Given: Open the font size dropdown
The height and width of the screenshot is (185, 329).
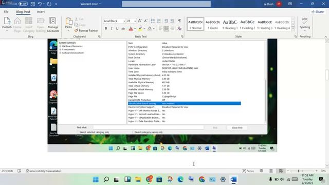Looking at the screenshot, I should coord(135,21).
